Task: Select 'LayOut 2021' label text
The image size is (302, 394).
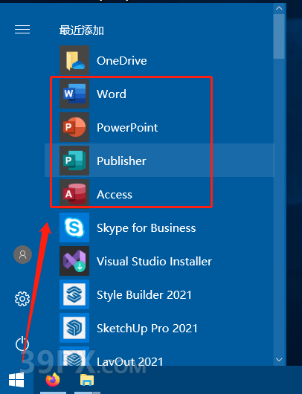Action: click(130, 361)
